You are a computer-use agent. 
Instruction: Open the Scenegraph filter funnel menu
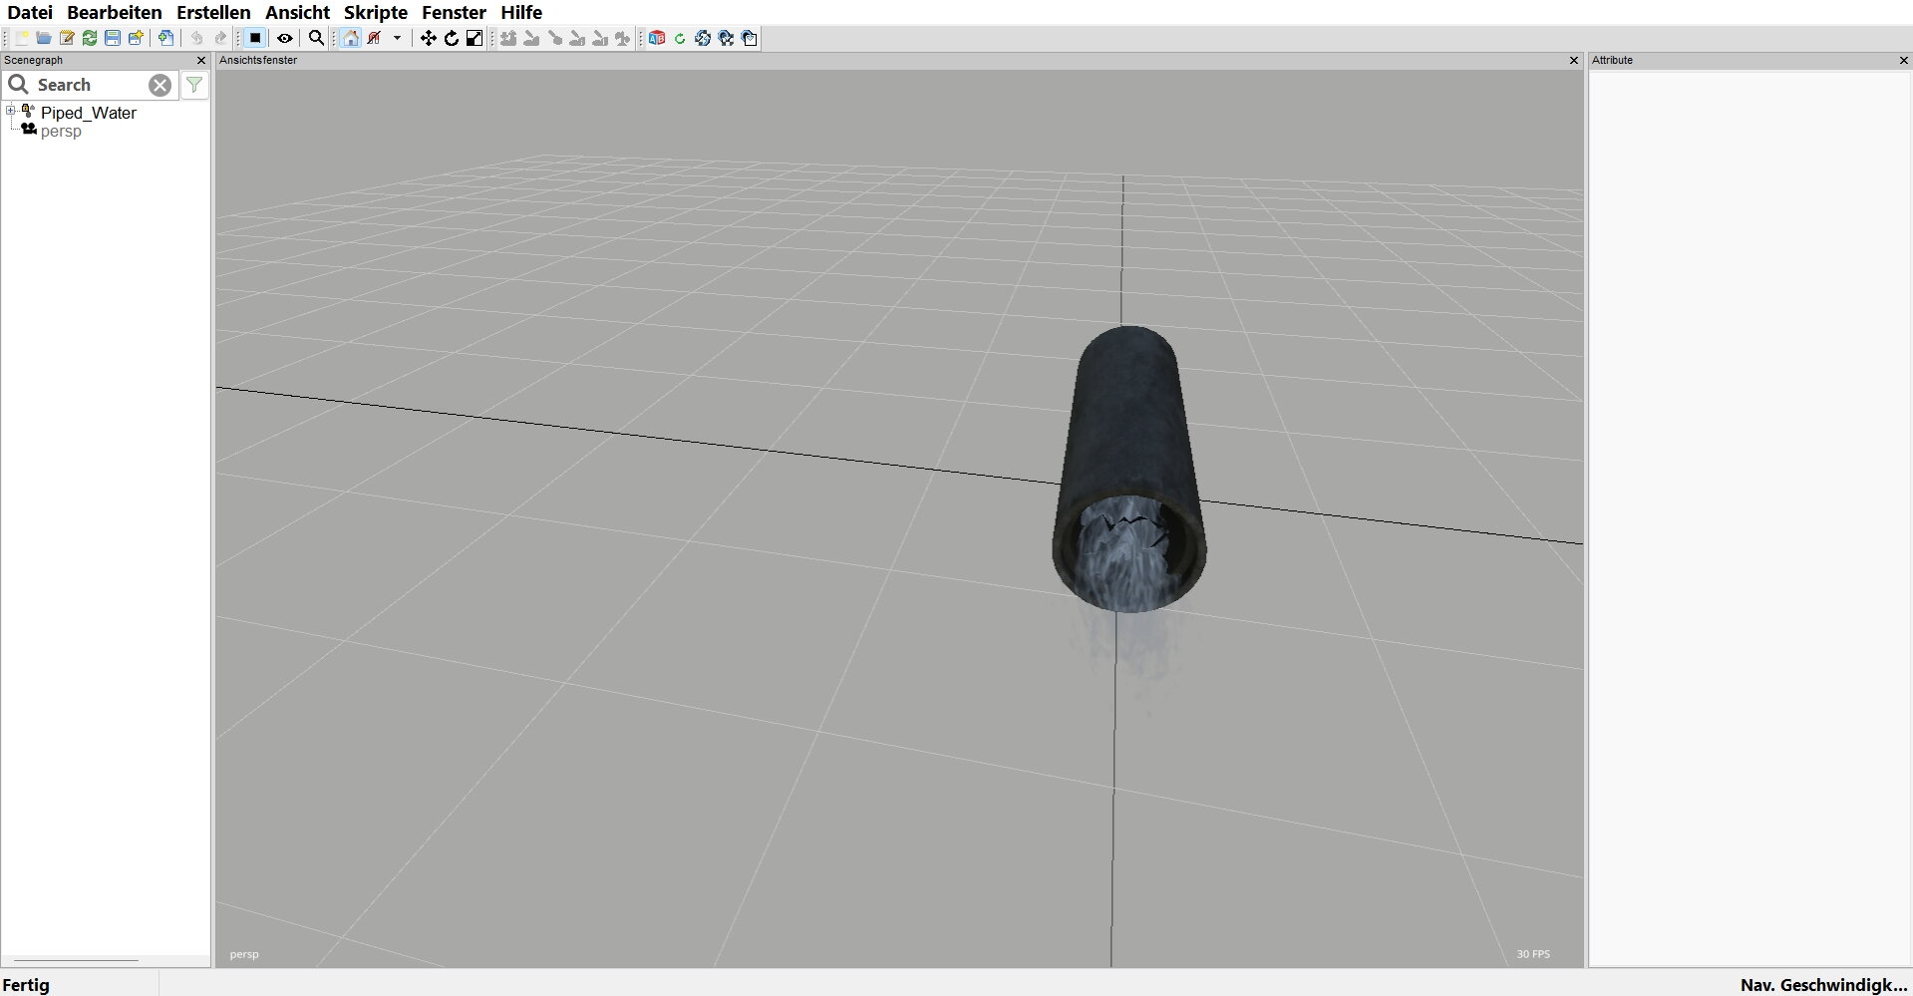194,85
